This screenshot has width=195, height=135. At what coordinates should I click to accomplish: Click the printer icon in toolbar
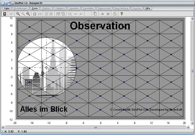coord(115,14)
